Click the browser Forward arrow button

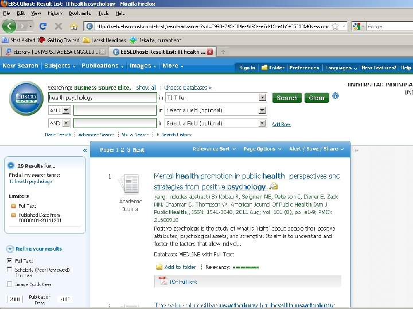[23, 26]
